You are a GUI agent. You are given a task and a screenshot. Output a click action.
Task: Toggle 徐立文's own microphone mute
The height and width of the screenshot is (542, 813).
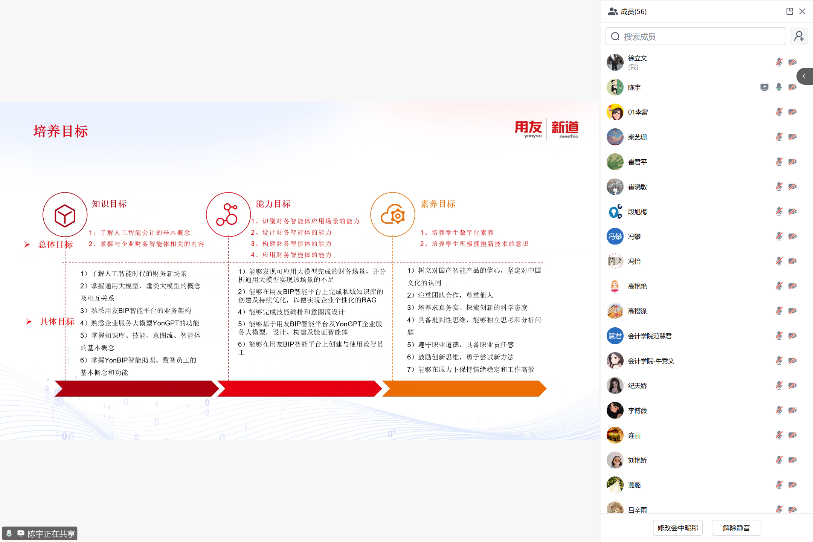779,63
